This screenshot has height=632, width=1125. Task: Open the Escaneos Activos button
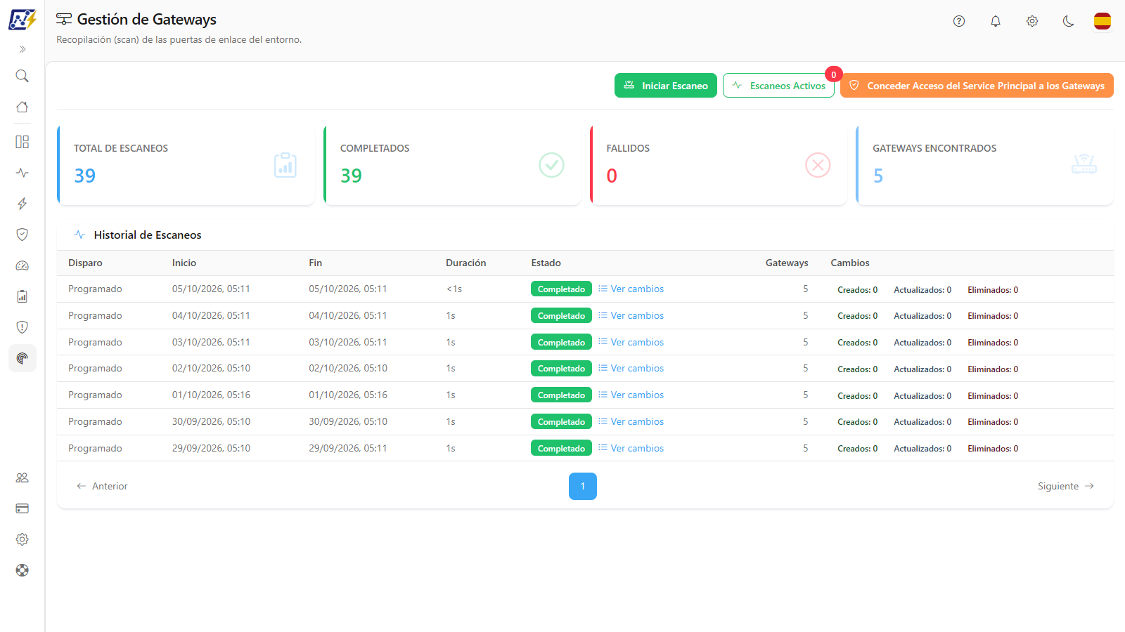[778, 86]
